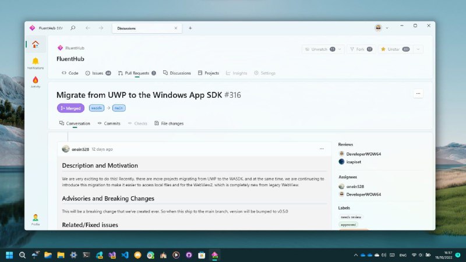Click the 'Related/Fixed issues' heading
This screenshot has height=262, width=466.
point(90,225)
